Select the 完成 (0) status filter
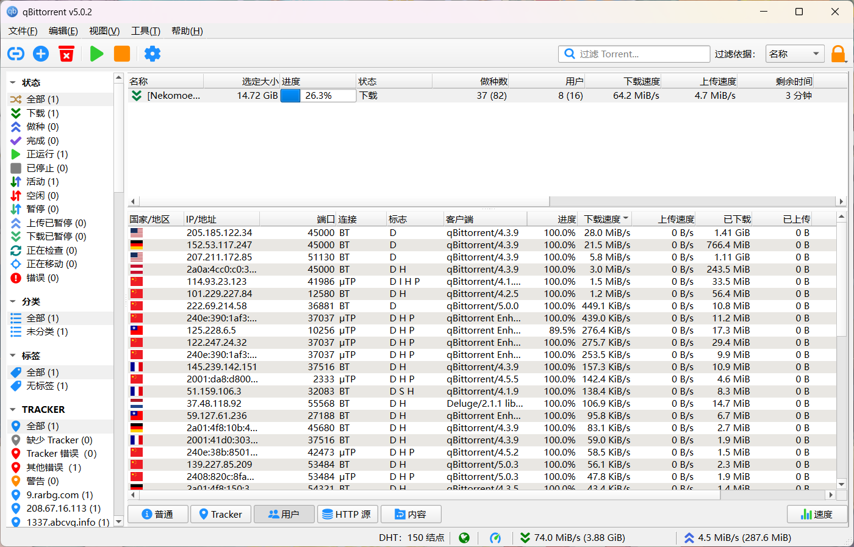854x547 pixels. point(61,140)
